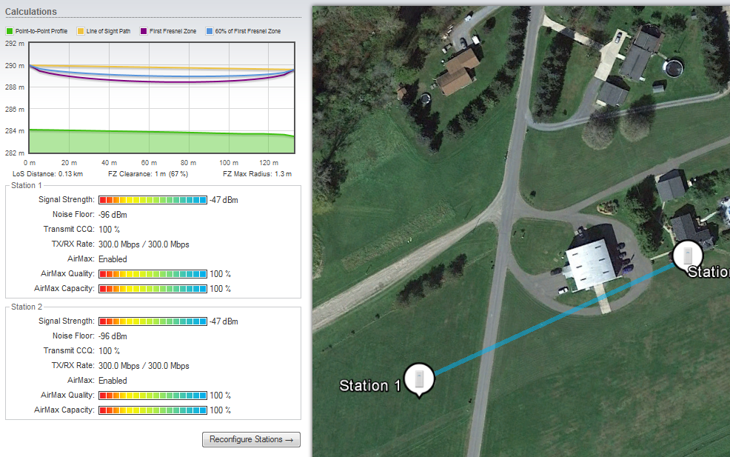The width and height of the screenshot is (730, 457).
Task: Click the green terrain profile in chart
Action: coord(148,144)
